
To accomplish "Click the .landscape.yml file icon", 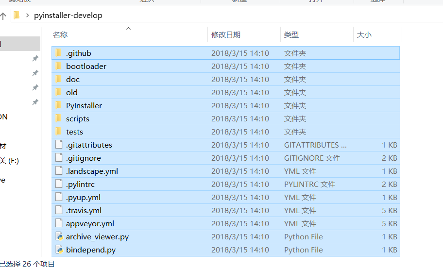I will pyautogui.click(x=59, y=171).
